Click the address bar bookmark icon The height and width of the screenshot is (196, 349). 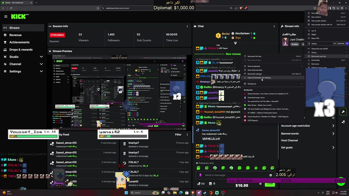pyautogui.click(x=98, y=8)
